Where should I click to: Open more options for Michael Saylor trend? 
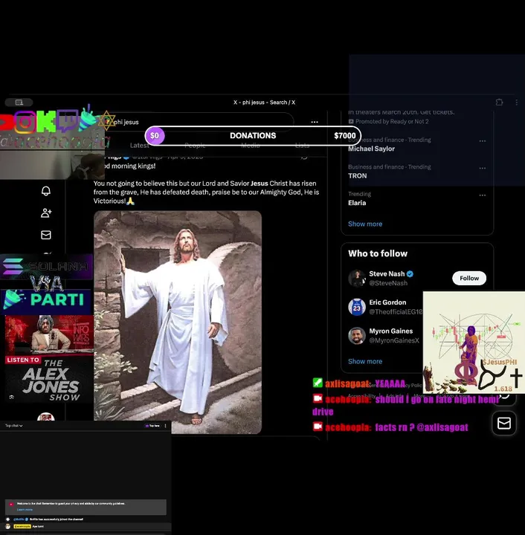tap(483, 141)
